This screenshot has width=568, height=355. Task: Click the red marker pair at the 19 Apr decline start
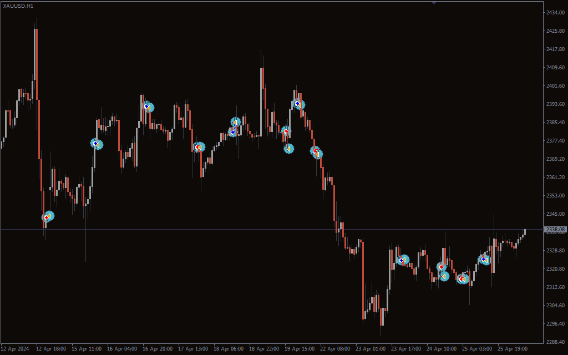(x=316, y=152)
